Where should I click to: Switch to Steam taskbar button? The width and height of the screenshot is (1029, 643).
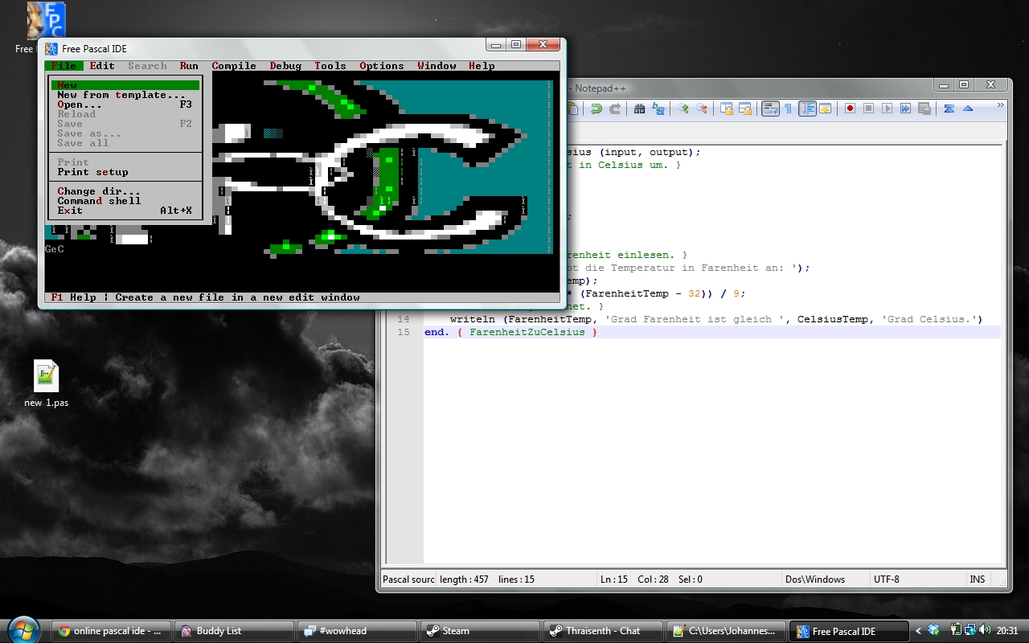coord(479,631)
